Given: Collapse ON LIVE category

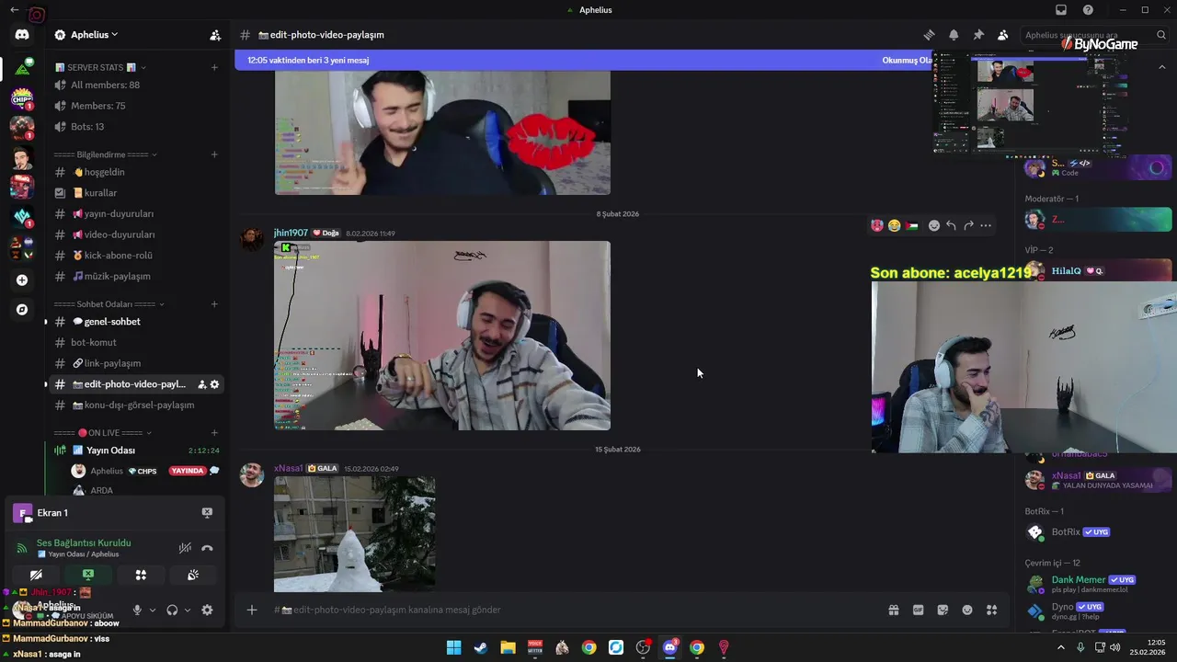Looking at the screenshot, I should (103, 433).
